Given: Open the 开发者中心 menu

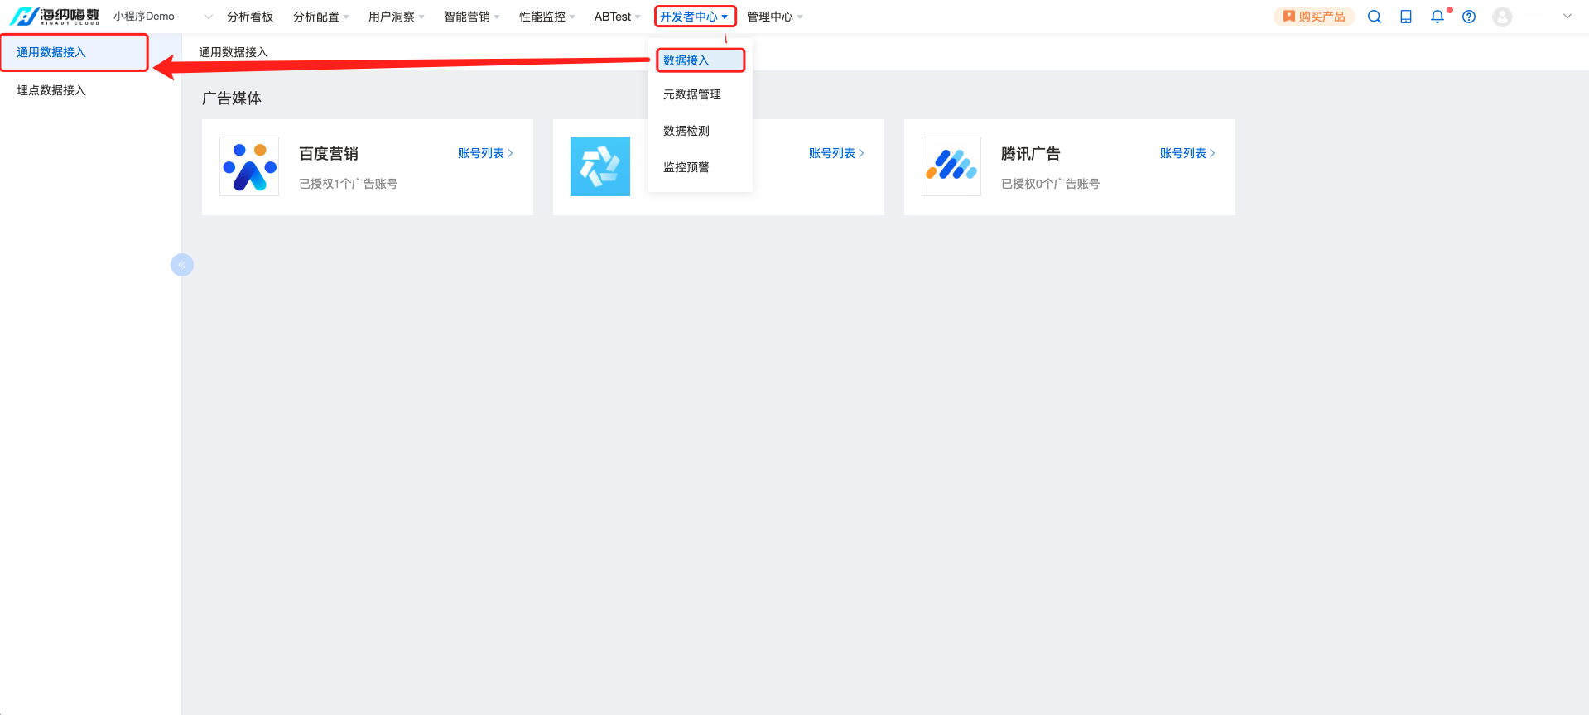Looking at the screenshot, I should (x=695, y=17).
